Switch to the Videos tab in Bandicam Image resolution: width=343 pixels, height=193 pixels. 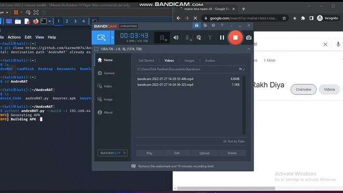pos(169,61)
